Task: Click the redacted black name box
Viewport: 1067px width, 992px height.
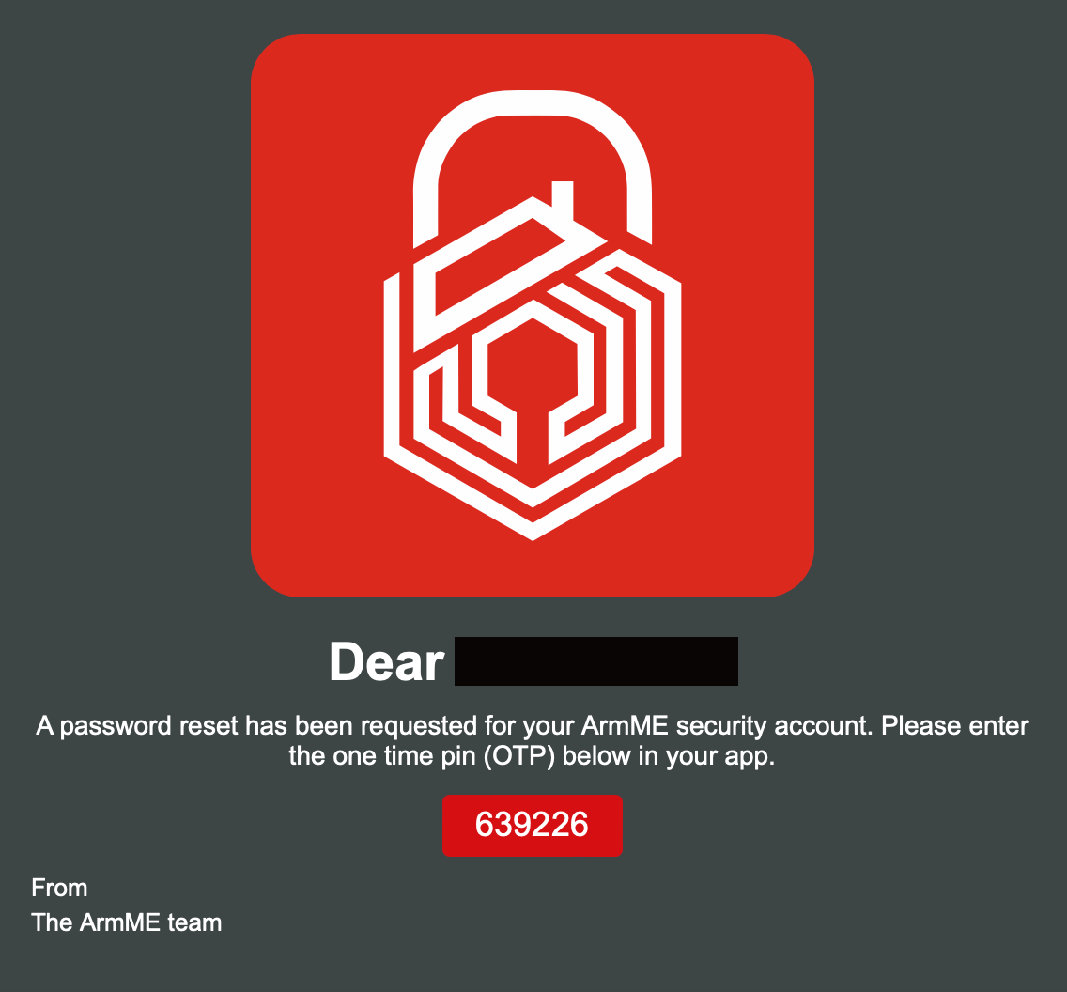Action: coord(596,660)
